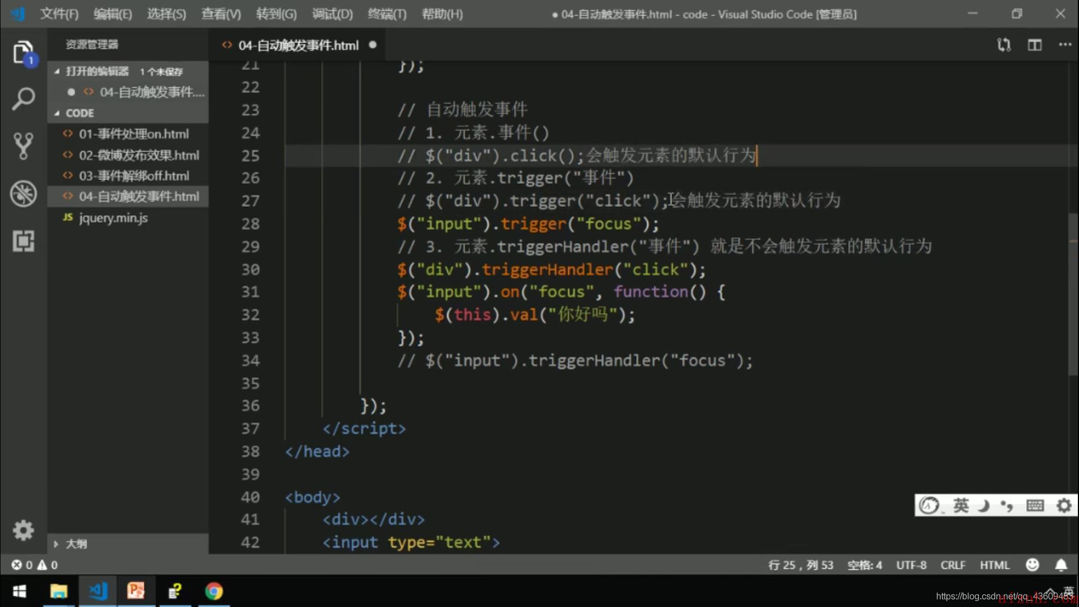Viewport: 1079px width, 607px height.
Task: Open File Explorer from taskbar
Action: pyautogui.click(x=58, y=591)
